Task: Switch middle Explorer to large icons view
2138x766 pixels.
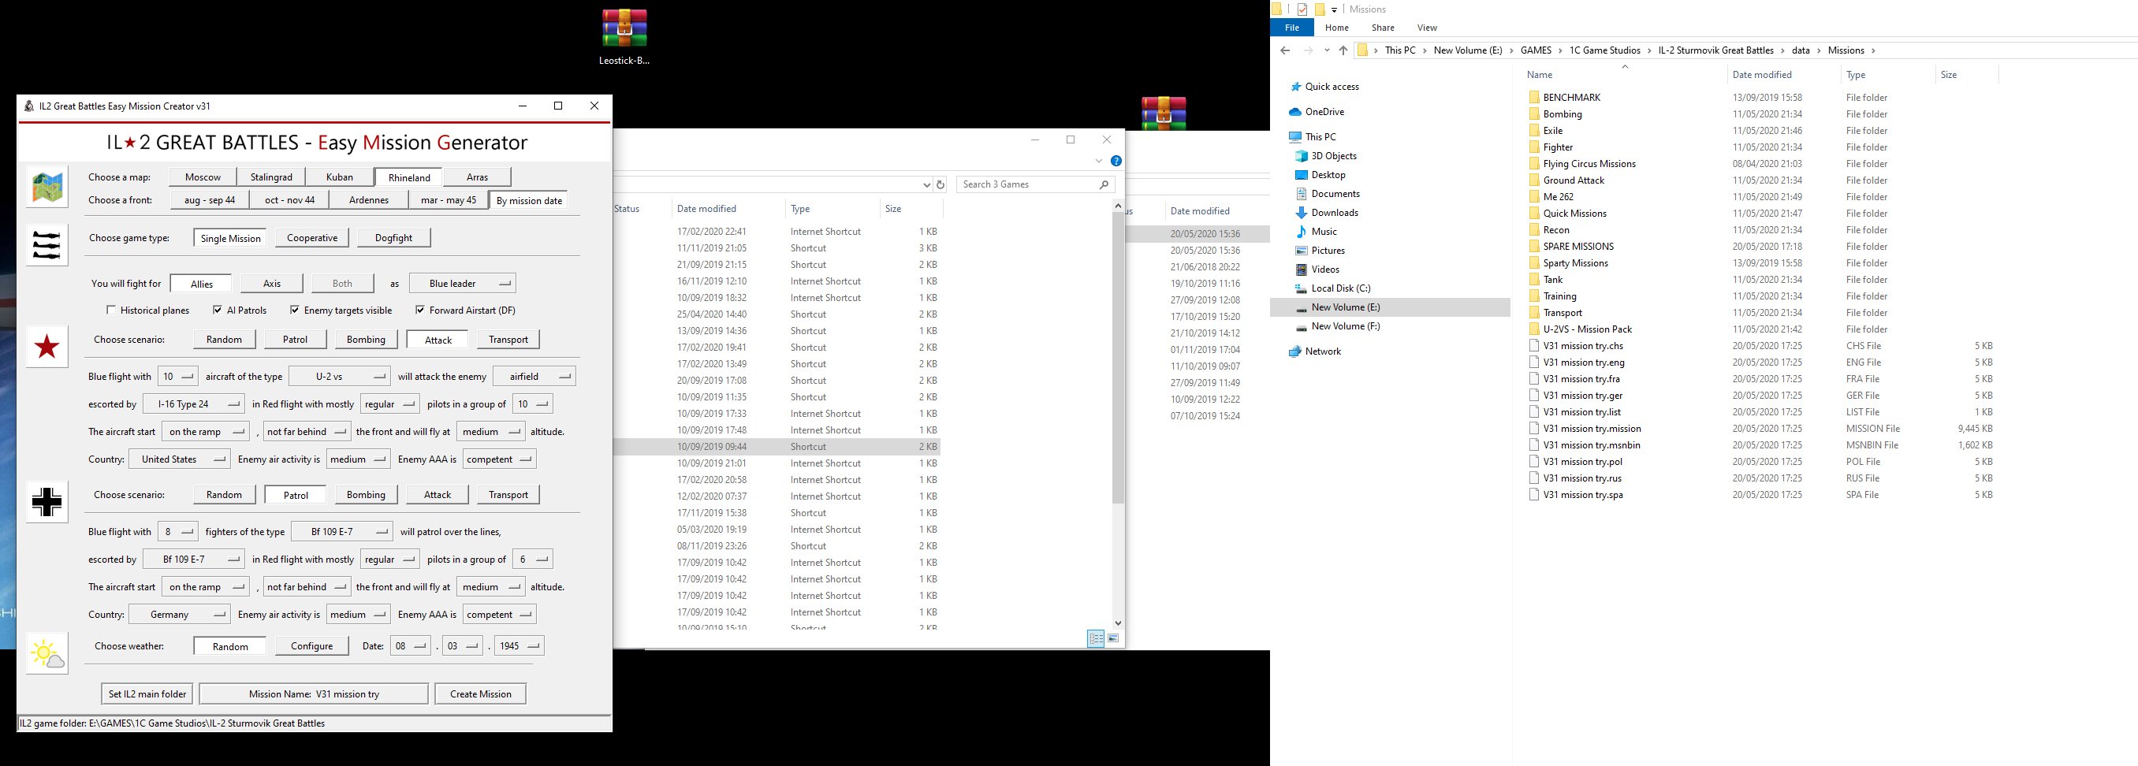Action: (1113, 638)
